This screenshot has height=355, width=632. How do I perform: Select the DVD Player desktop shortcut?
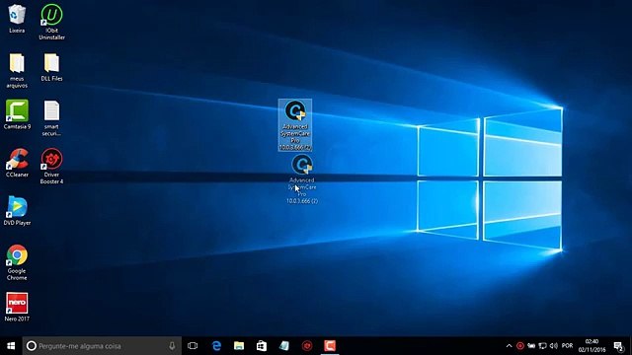(x=17, y=210)
